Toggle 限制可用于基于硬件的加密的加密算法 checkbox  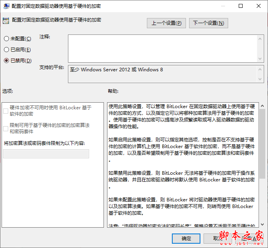(x=5, y=129)
